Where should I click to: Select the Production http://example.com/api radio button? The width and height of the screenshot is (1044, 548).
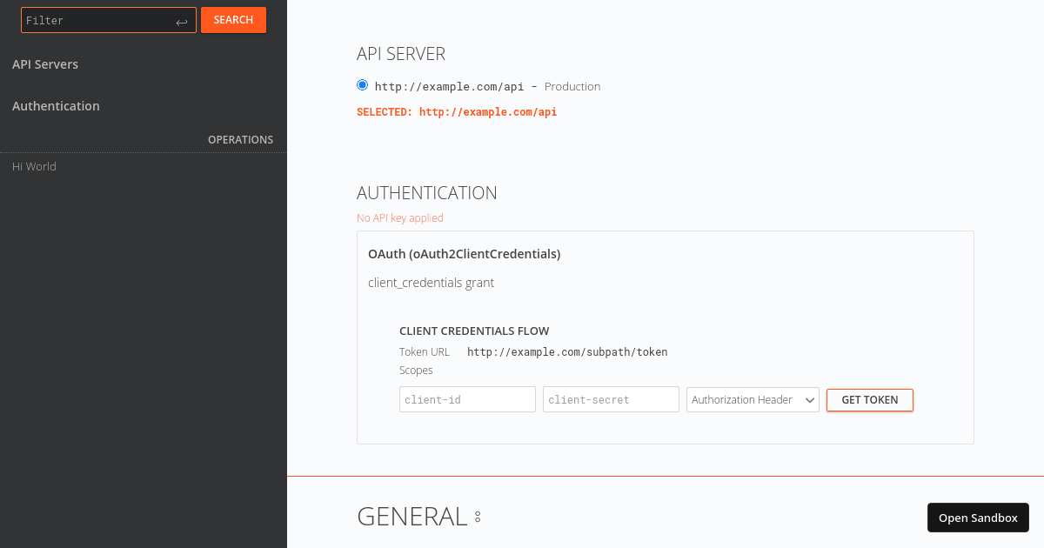(x=361, y=84)
